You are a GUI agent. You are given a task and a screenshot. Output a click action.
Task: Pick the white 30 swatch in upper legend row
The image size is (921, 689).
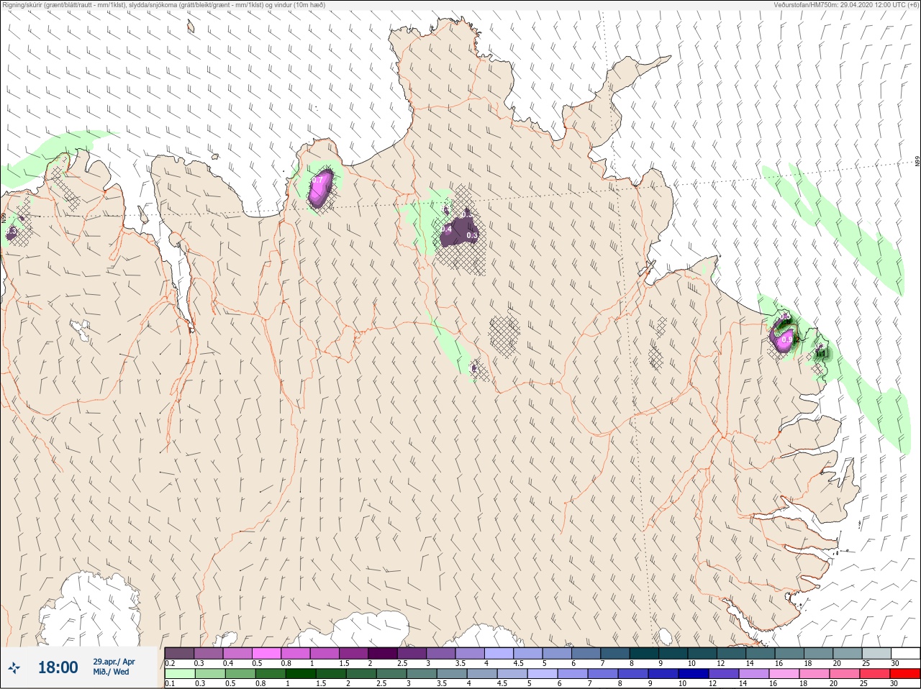point(905,653)
